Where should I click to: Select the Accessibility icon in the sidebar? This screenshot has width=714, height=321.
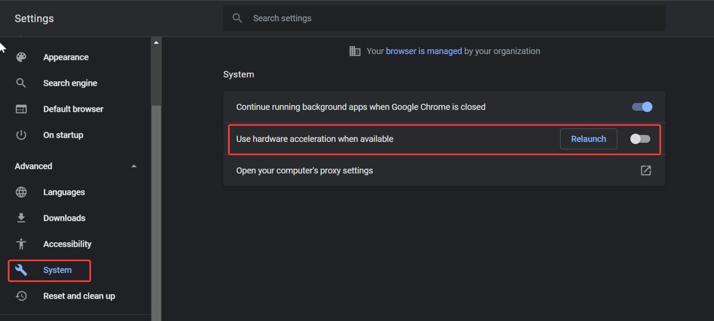tap(21, 244)
